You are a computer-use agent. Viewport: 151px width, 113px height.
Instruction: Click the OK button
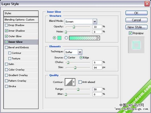pos(136,13)
